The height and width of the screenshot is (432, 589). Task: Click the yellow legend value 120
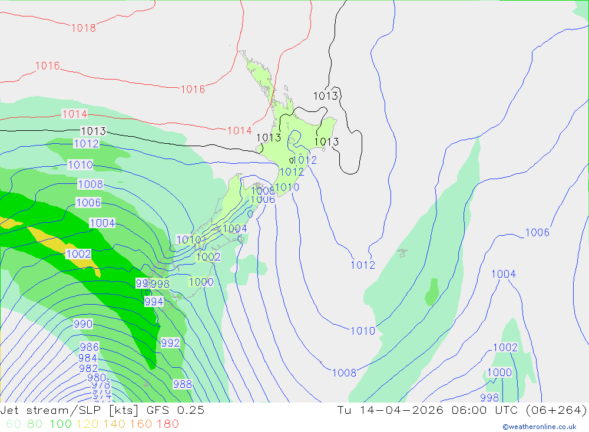[x=87, y=424]
